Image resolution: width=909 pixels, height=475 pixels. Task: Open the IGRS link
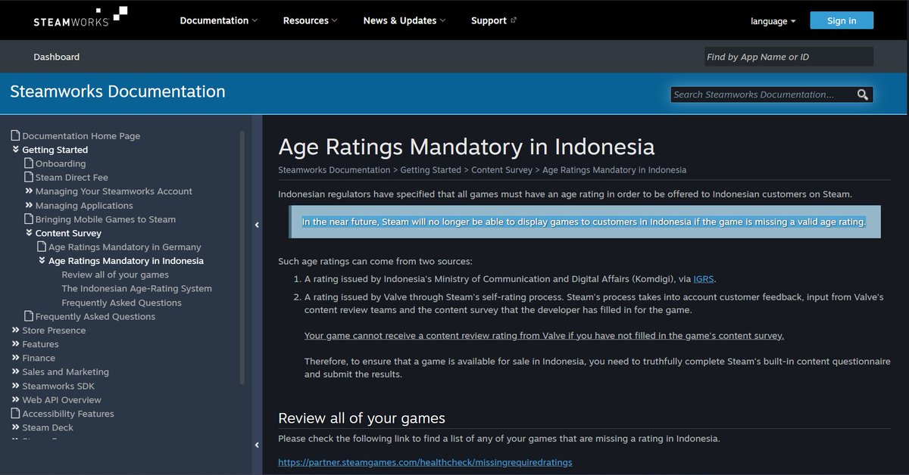(704, 279)
